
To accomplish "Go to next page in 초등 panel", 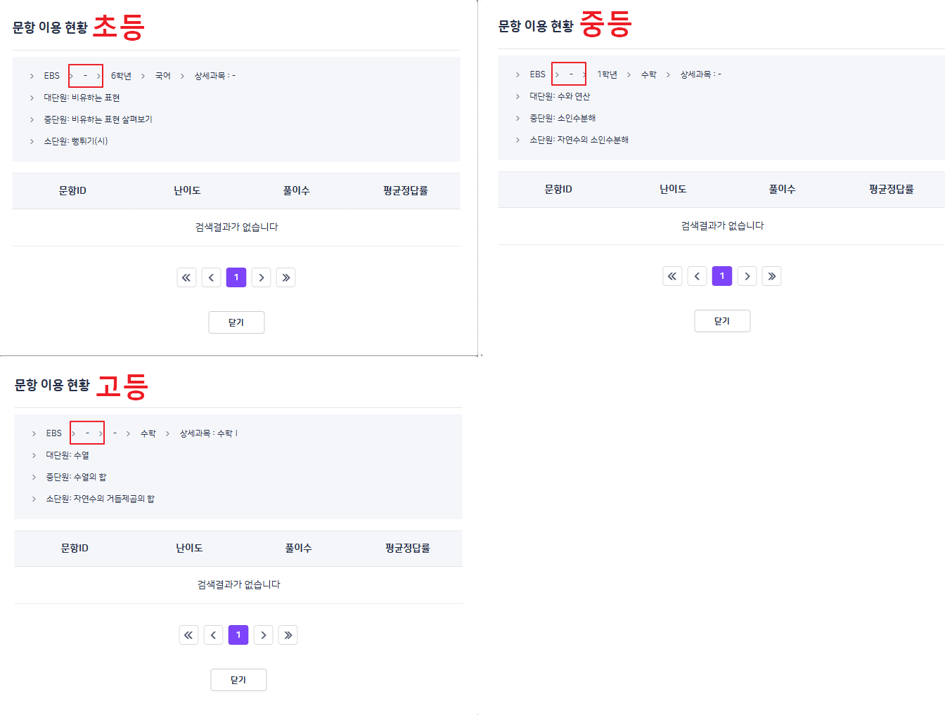I will pos(261,277).
